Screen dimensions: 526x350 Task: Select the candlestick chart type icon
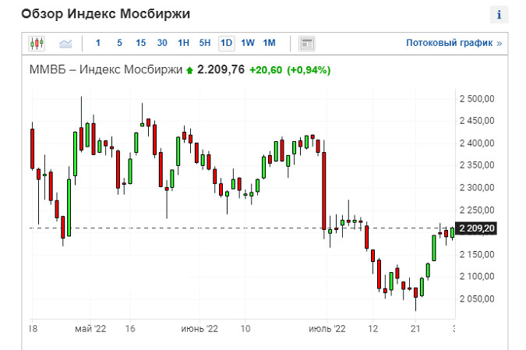click(x=37, y=43)
